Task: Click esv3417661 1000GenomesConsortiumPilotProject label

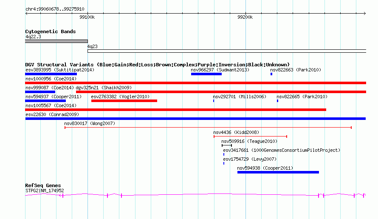Action: pos(282,150)
